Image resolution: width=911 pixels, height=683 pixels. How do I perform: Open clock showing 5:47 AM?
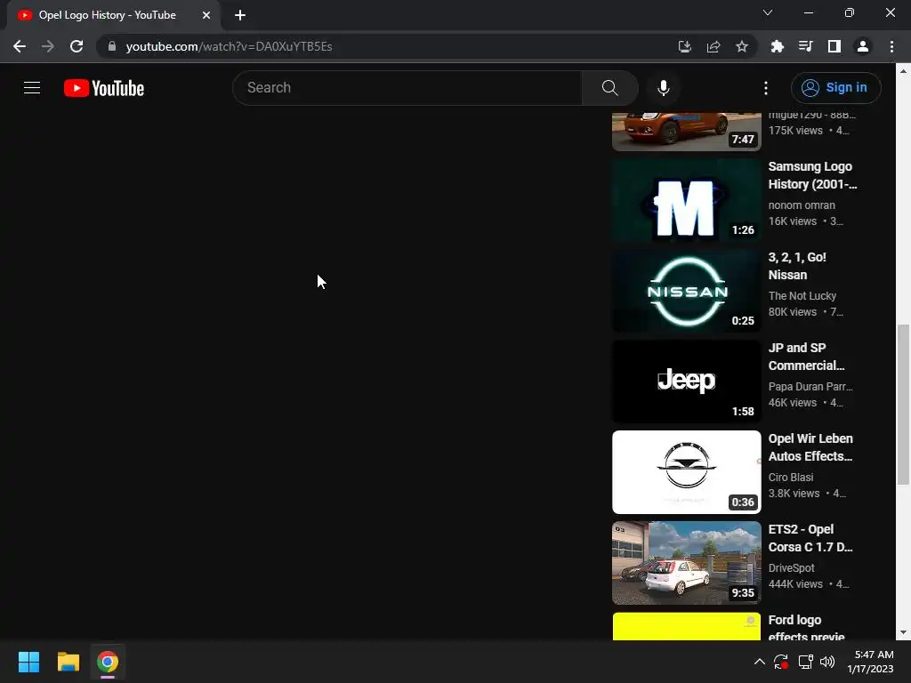pos(870,662)
